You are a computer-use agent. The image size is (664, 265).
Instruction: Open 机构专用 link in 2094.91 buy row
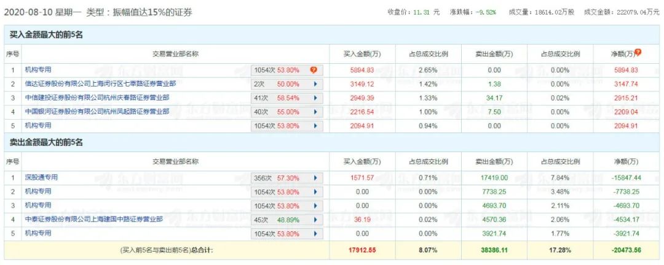click(x=38, y=126)
